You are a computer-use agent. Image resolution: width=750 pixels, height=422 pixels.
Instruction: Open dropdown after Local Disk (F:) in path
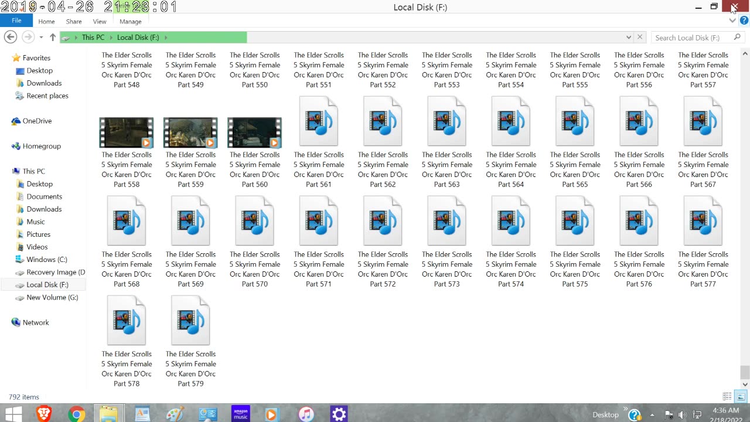click(x=166, y=38)
